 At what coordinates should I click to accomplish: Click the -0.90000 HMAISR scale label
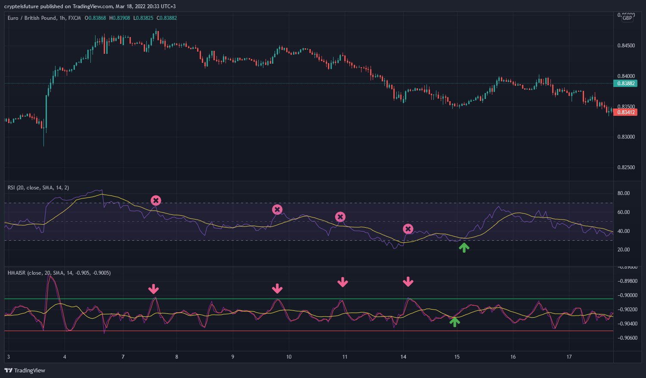pyautogui.click(x=627, y=295)
